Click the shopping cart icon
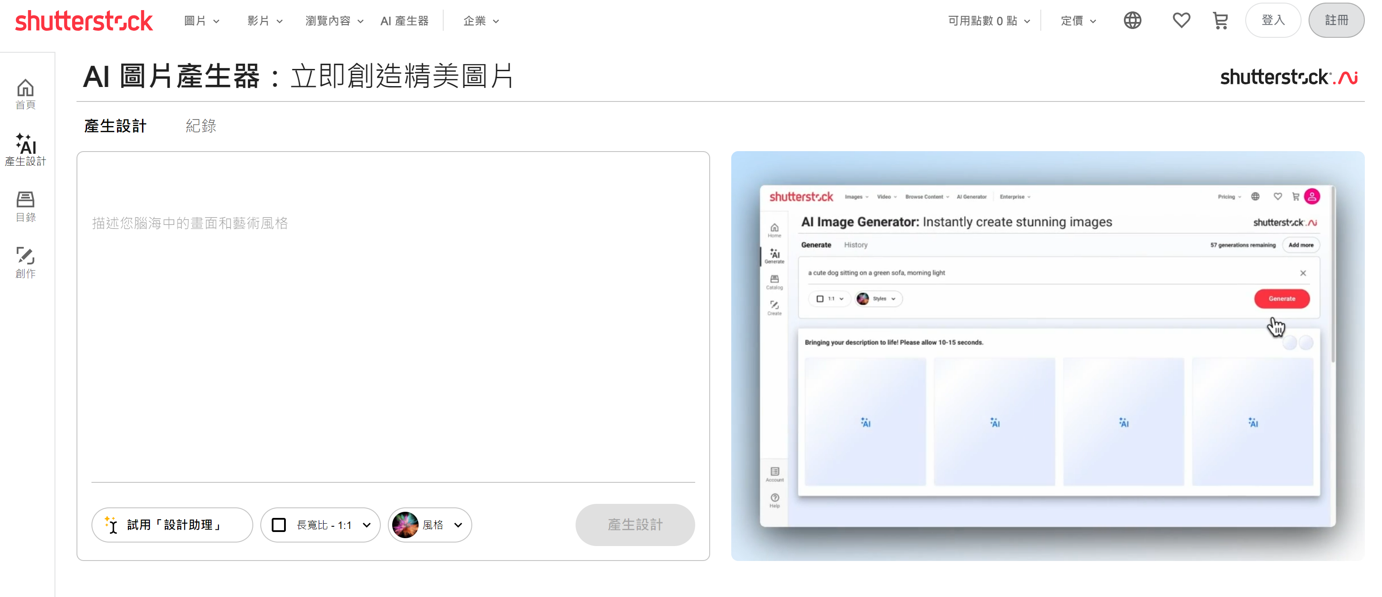Image resolution: width=1382 pixels, height=597 pixels. [1219, 19]
